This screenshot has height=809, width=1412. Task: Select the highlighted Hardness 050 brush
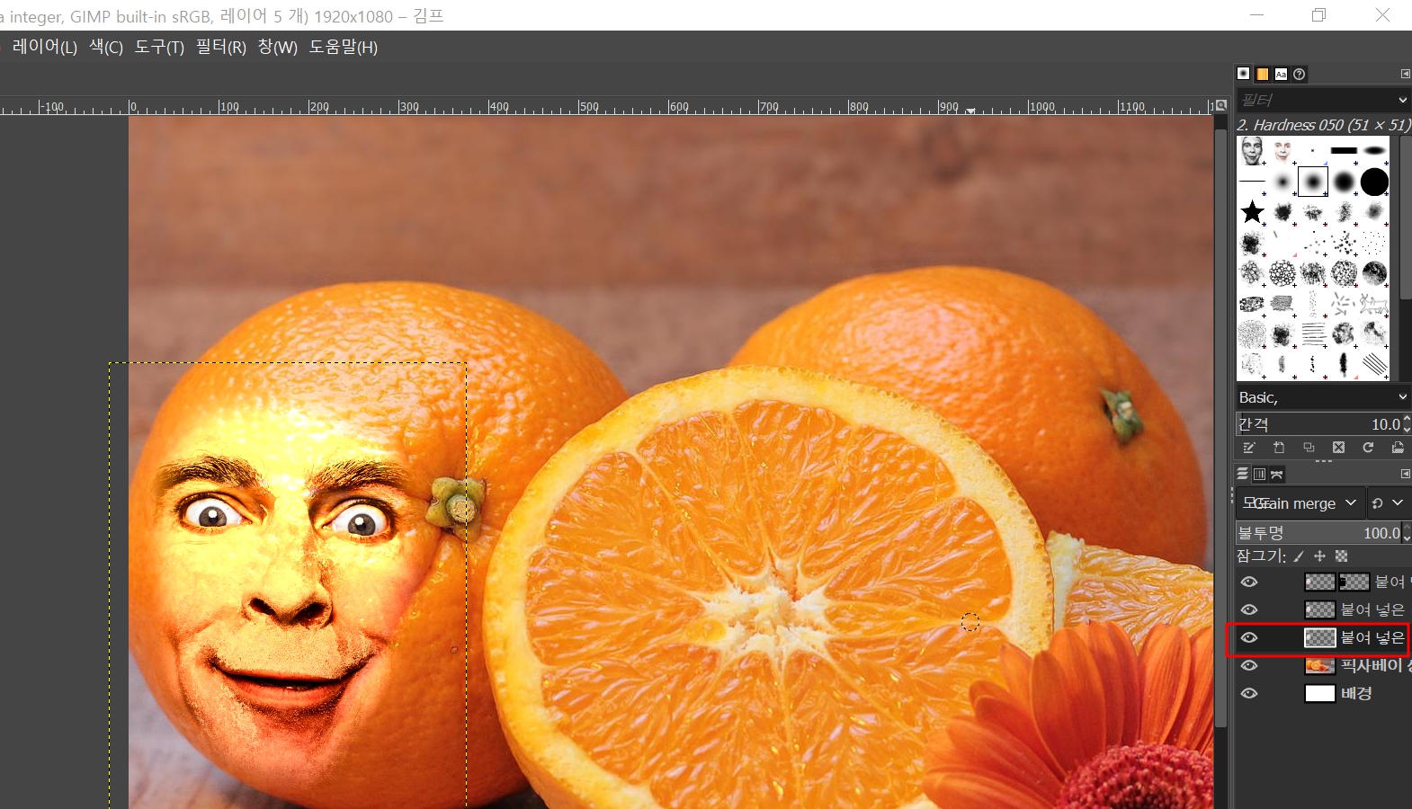pos(1313,182)
